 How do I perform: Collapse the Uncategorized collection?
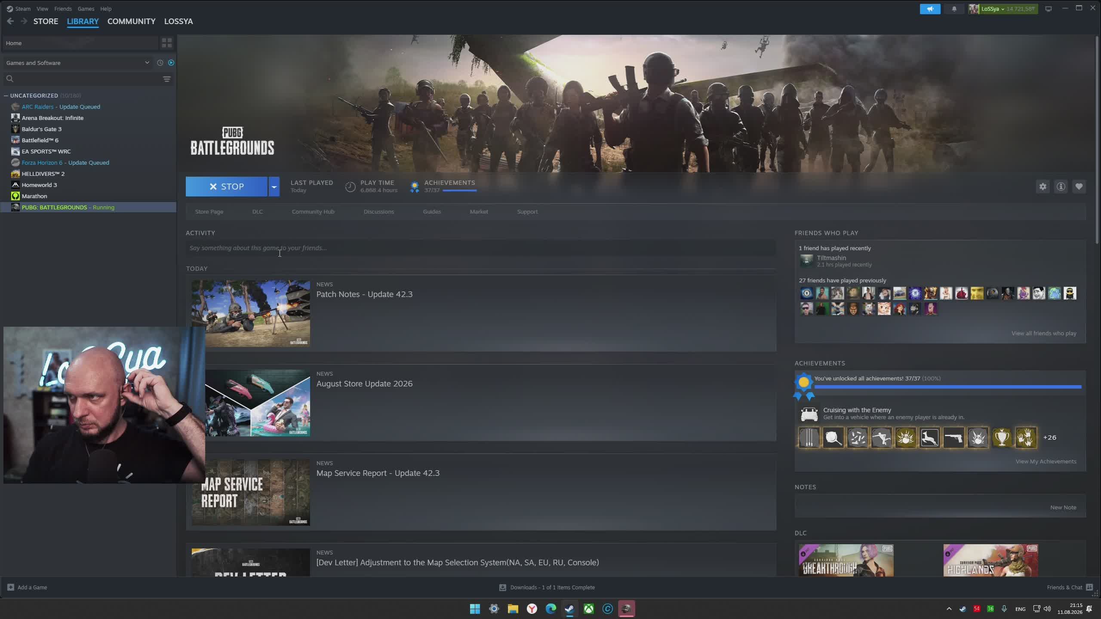[x=6, y=95]
